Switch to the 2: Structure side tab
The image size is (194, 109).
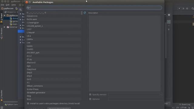pos(2,34)
